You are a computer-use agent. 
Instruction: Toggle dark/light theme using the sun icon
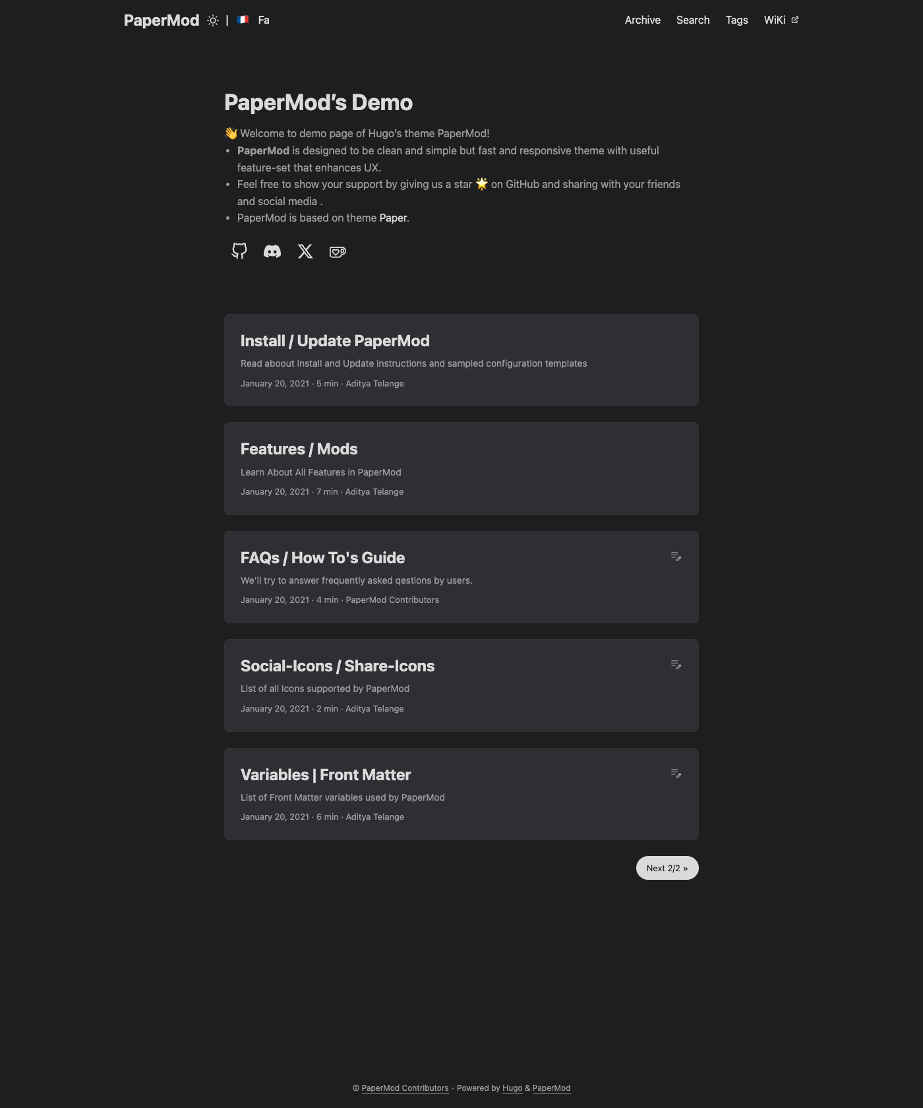click(212, 20)
